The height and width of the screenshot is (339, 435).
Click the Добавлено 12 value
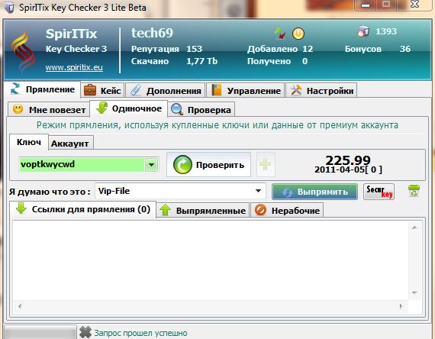(308, 49)
